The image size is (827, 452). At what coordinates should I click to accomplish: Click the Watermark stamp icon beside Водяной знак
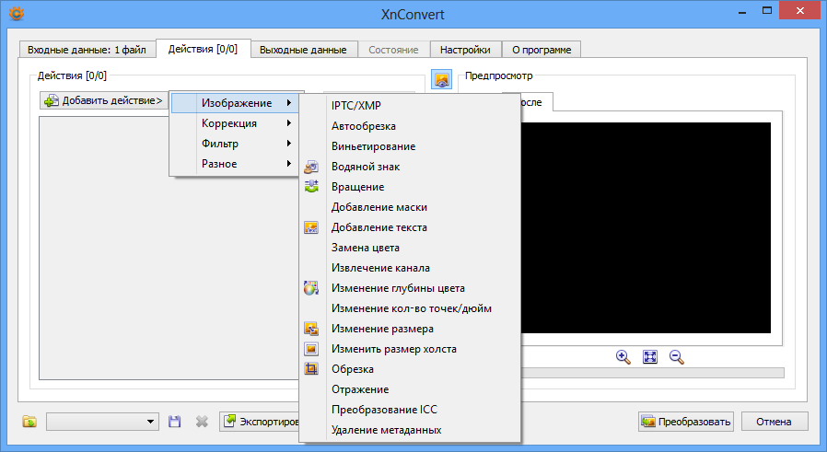(311, 167)
